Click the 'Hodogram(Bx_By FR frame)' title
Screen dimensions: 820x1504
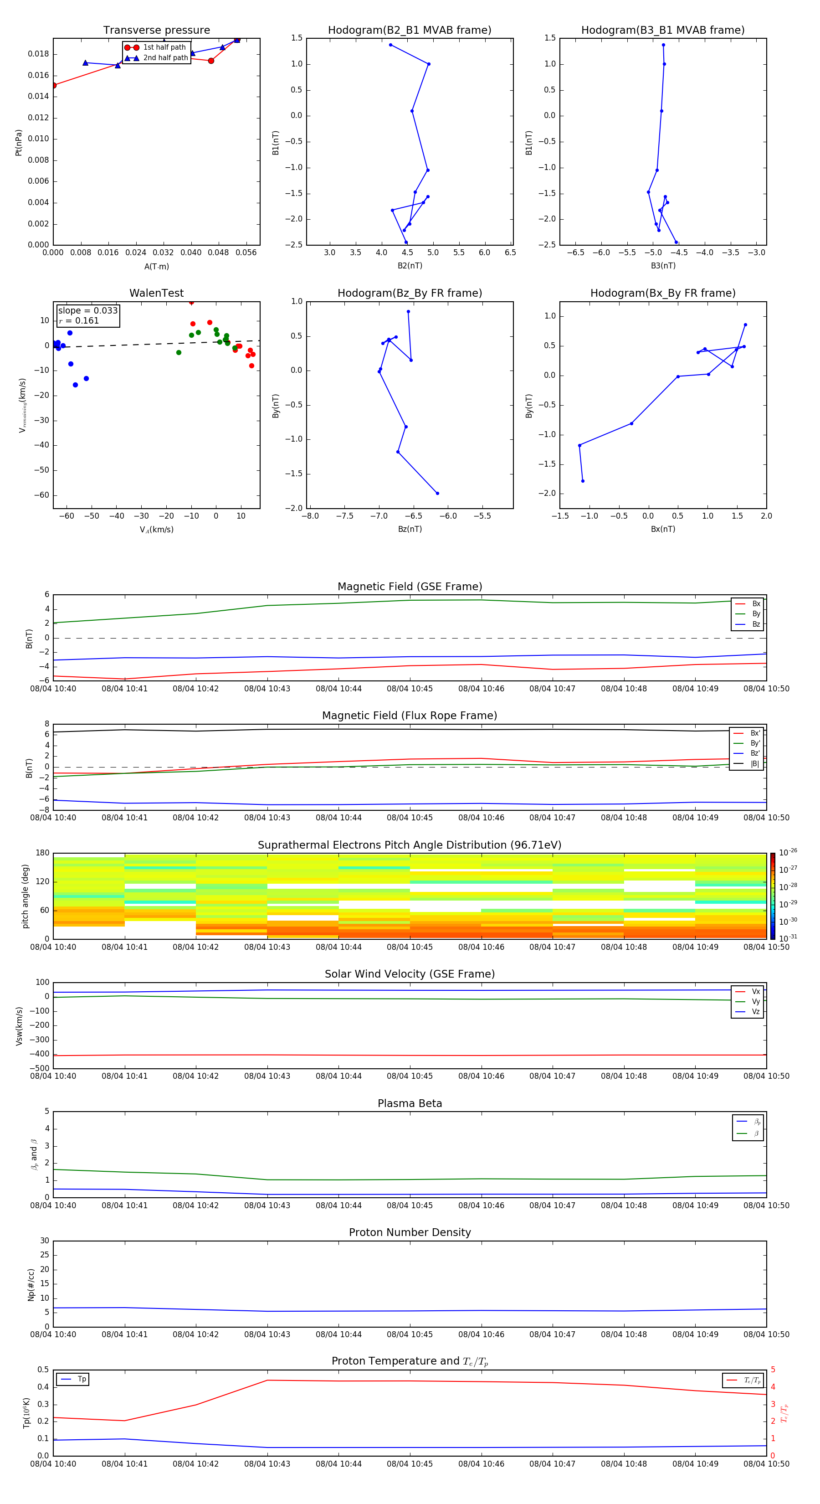point(663,293)
